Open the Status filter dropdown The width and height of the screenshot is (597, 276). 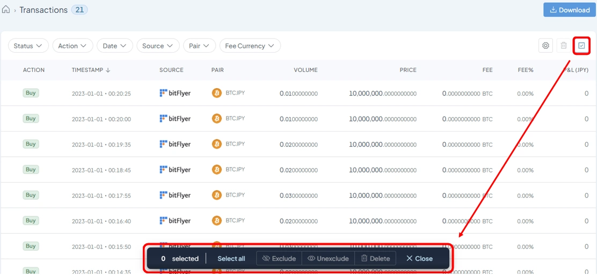(x=28, y=46)
